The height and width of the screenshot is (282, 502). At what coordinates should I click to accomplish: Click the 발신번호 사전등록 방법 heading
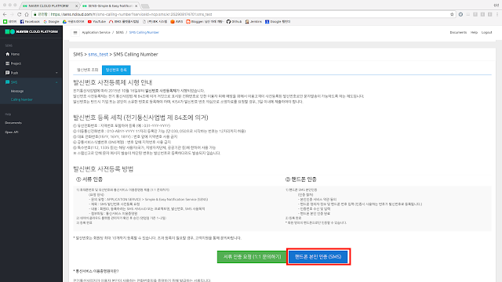[x=104, y=169]
